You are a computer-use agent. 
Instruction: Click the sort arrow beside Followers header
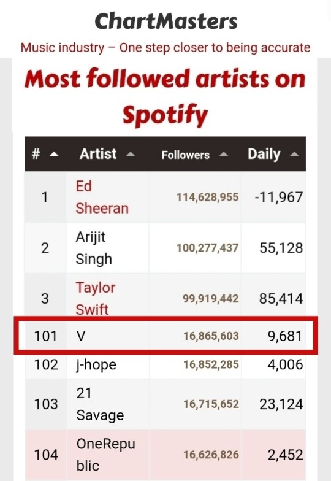(x=224, y=154)
